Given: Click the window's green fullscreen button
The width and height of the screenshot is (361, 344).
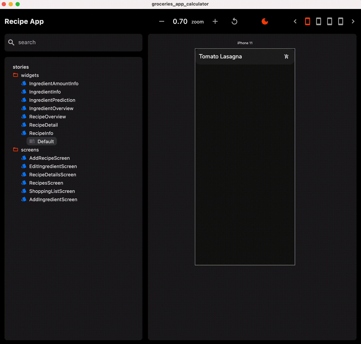Looking at the screenshot, I should 17,4.
